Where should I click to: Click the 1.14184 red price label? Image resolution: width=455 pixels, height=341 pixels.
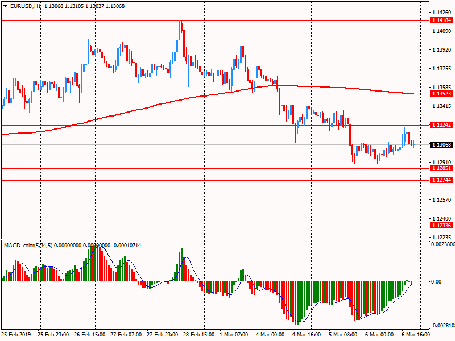(441, 20)
